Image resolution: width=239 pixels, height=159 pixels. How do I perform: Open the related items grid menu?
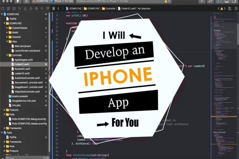click(54, 9)
